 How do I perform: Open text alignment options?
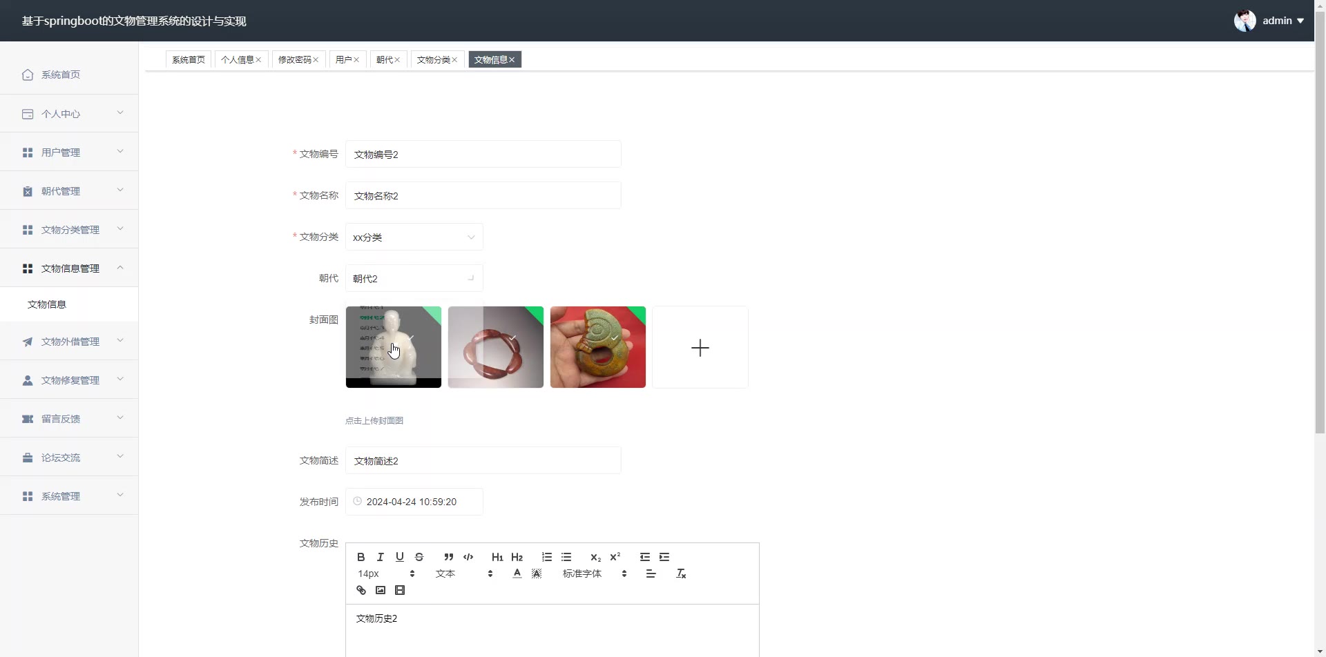[651, 573]
